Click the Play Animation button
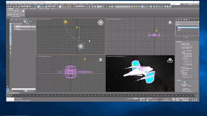This screenshot has height=116, width=207. pos(166,99)
